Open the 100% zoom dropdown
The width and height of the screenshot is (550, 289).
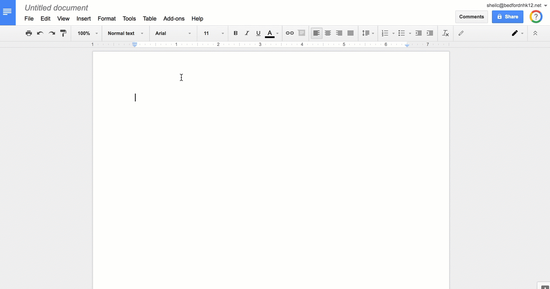[x=87, y=33]
